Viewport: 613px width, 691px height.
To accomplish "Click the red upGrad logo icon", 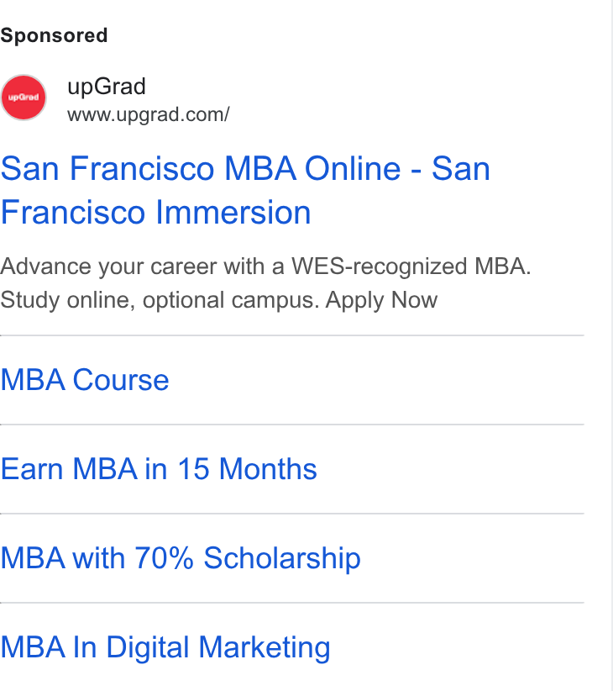I will pyautogui.click(x=24, y=98).
